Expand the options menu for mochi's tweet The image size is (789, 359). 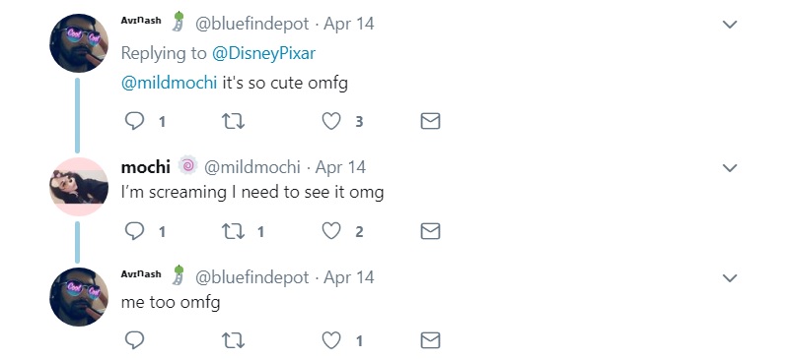pos(730,168)
